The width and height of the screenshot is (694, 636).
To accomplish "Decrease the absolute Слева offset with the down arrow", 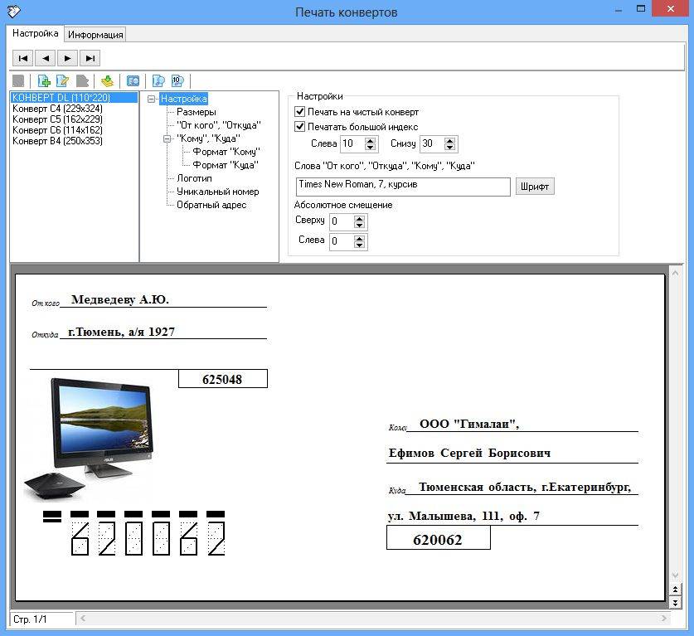I will point(360,245).
